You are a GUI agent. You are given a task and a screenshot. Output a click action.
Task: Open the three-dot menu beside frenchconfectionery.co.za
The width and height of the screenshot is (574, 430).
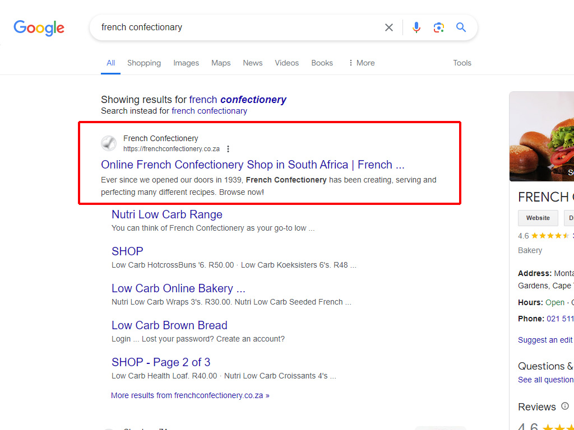pyautogui.click(x=228, y=149)
